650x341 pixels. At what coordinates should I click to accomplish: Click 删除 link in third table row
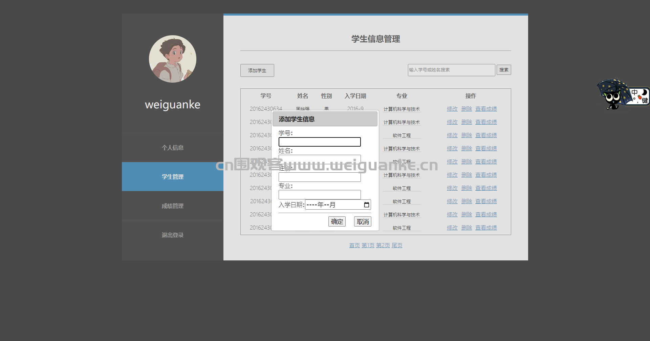tap(467, 135)
